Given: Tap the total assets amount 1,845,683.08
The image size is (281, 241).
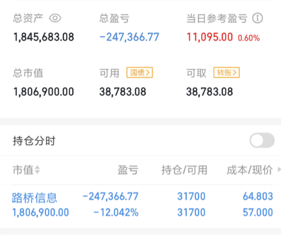Looking at the screenshot, I should point(44,37).
